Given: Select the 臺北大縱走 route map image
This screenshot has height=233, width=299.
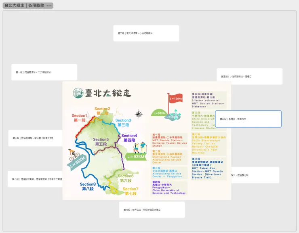Looking at the screenshot, I should click(147, 141).
